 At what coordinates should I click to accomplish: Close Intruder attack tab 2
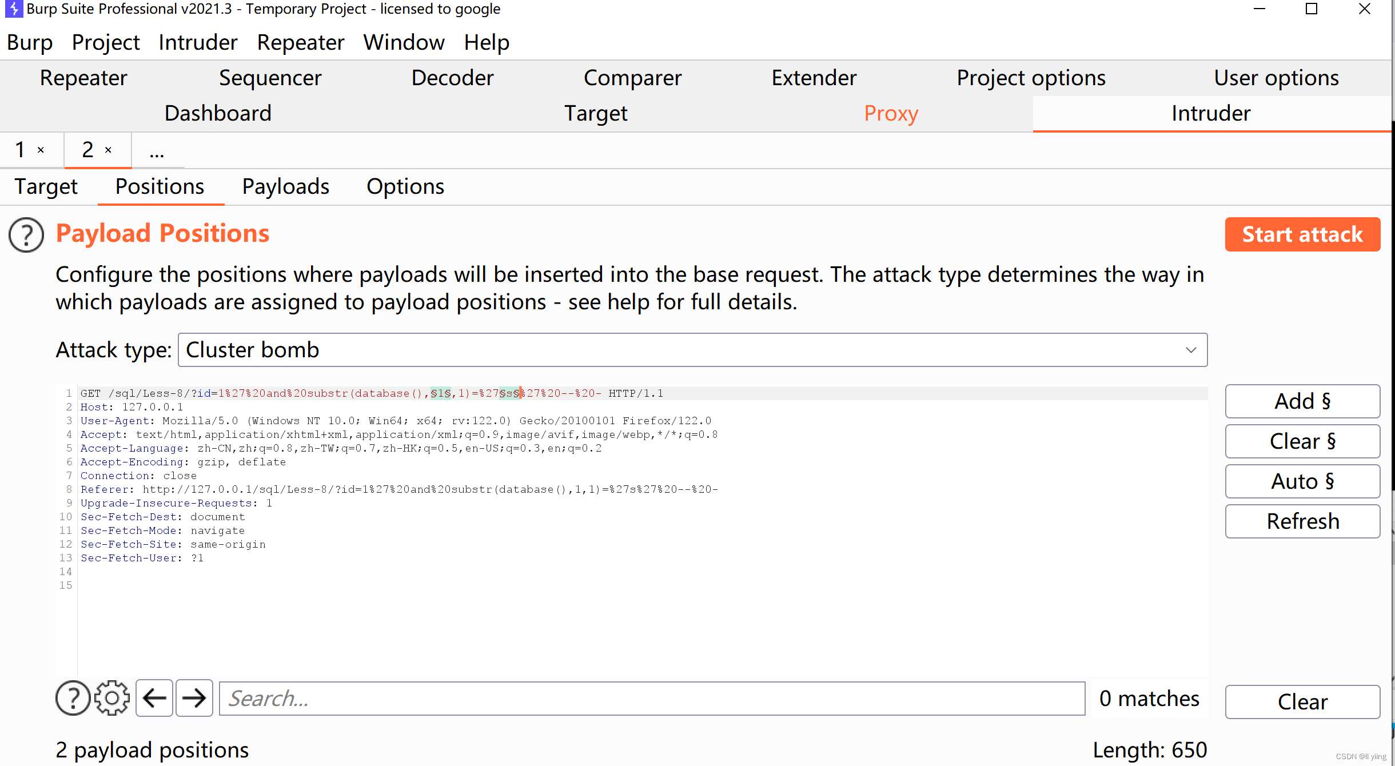(x=108, y=150)
